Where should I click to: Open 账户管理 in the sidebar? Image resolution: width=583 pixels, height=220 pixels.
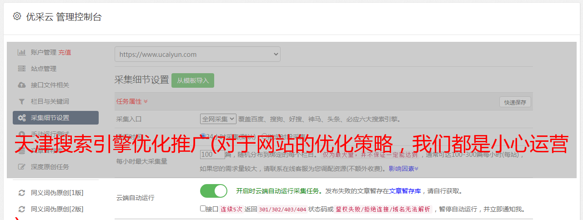44,52
